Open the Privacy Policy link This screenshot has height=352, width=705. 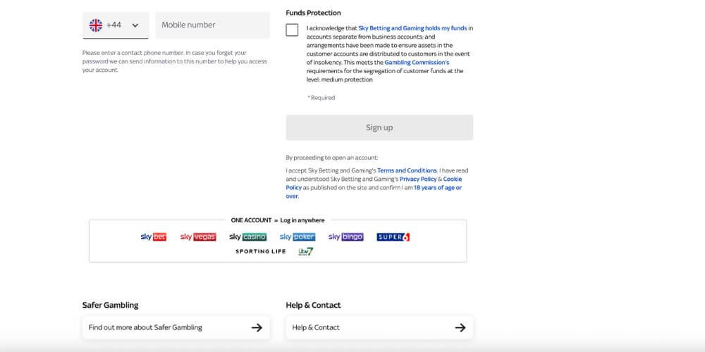418,179
